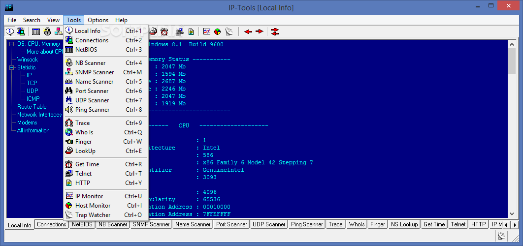Switch to the Port Scanner bottom tab

[x=231, y=224]
